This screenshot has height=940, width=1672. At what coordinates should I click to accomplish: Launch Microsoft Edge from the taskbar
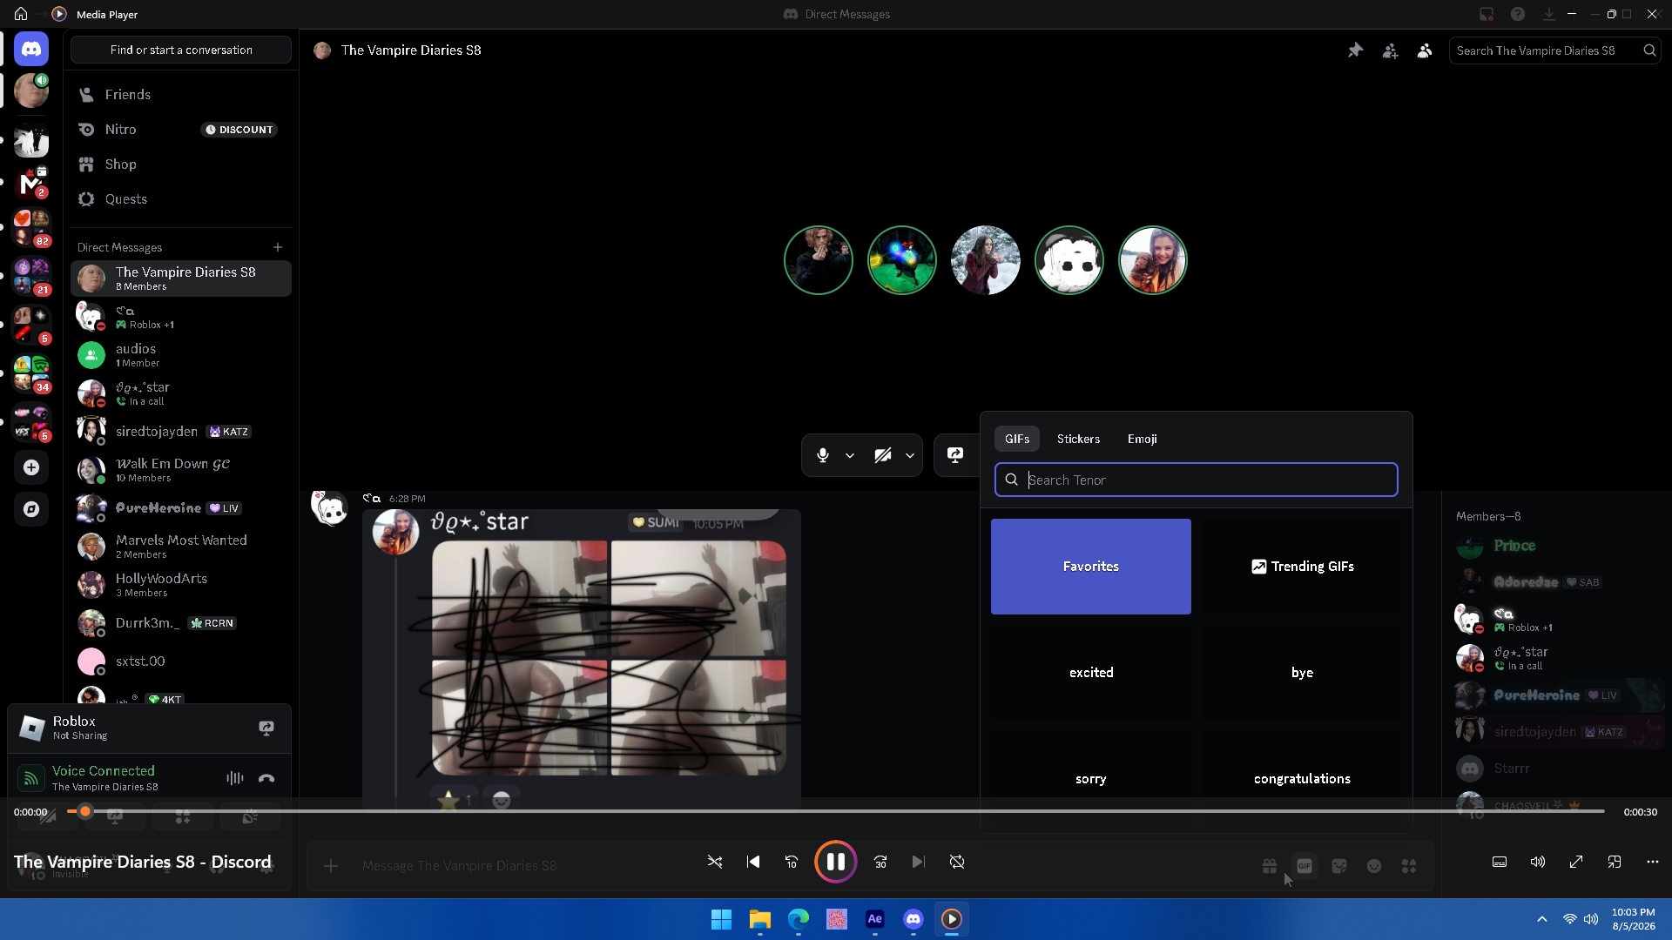(x=799, y=919)
